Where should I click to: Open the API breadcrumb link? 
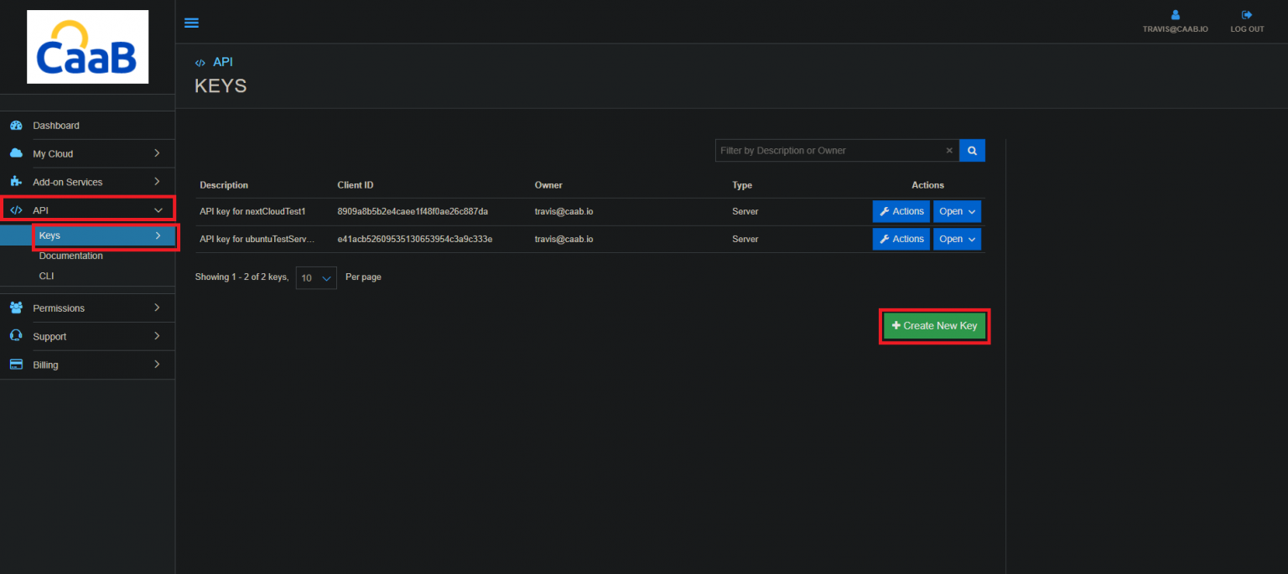(x=221, y=61)
